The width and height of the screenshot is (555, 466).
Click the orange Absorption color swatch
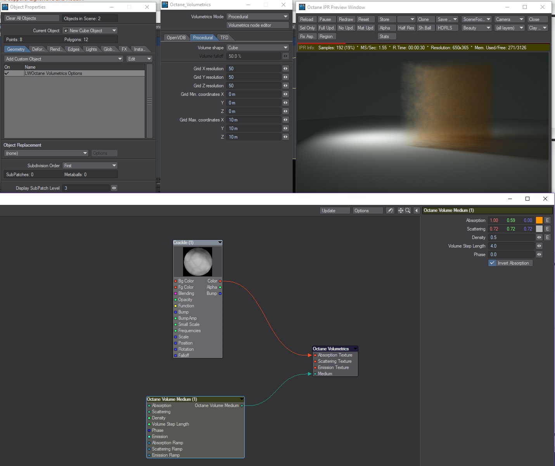click(539, 220)
